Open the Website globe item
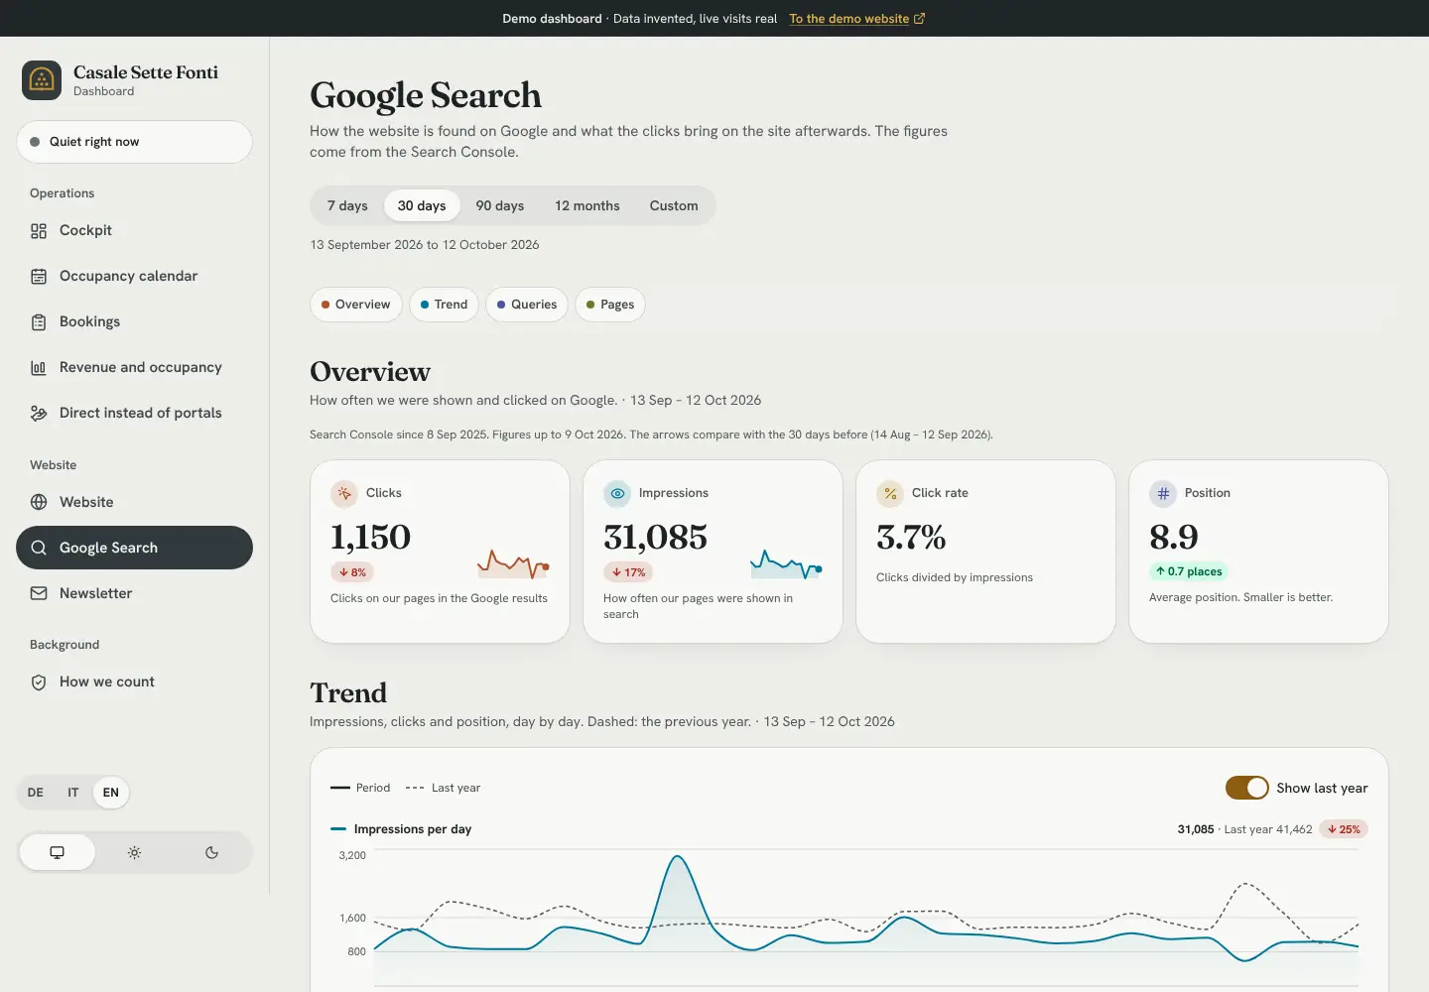 [134, 502]
